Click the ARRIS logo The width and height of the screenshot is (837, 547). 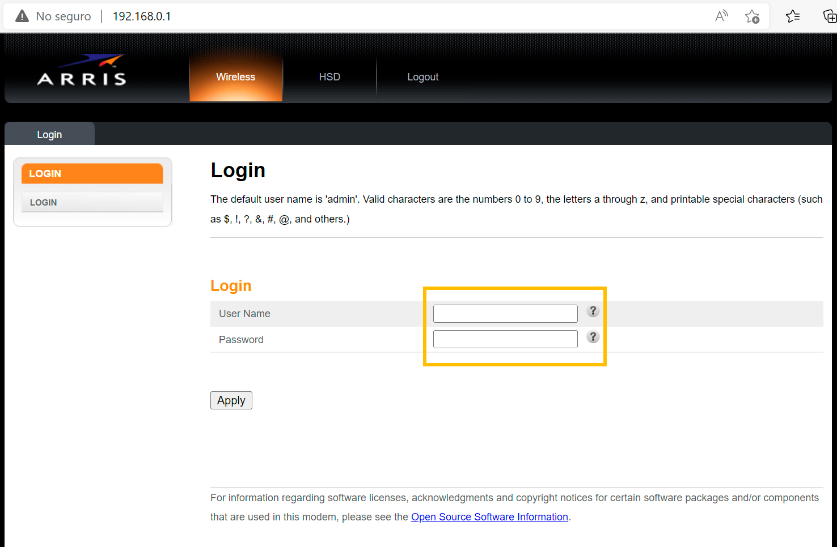pos(82,70)
